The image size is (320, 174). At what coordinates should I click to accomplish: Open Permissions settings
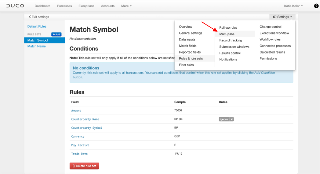tap(268, 59)
